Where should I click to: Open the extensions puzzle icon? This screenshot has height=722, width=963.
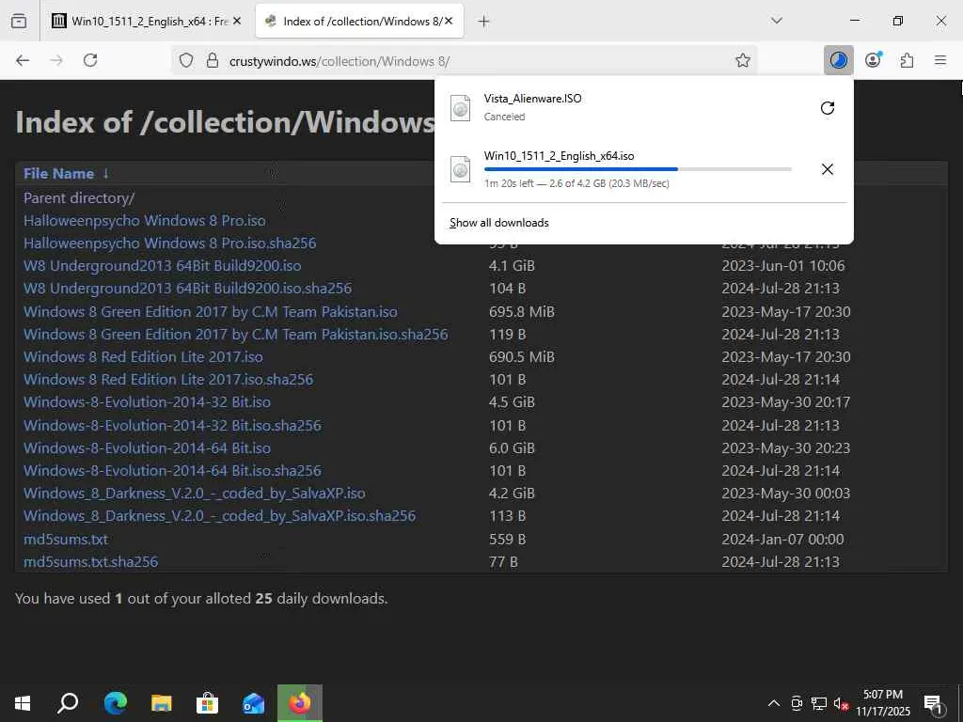tap(907, 60)
